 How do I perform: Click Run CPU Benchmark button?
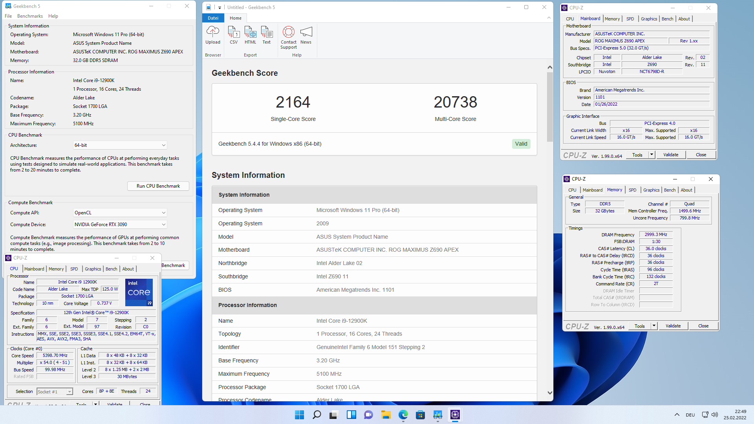coord(158,186)
